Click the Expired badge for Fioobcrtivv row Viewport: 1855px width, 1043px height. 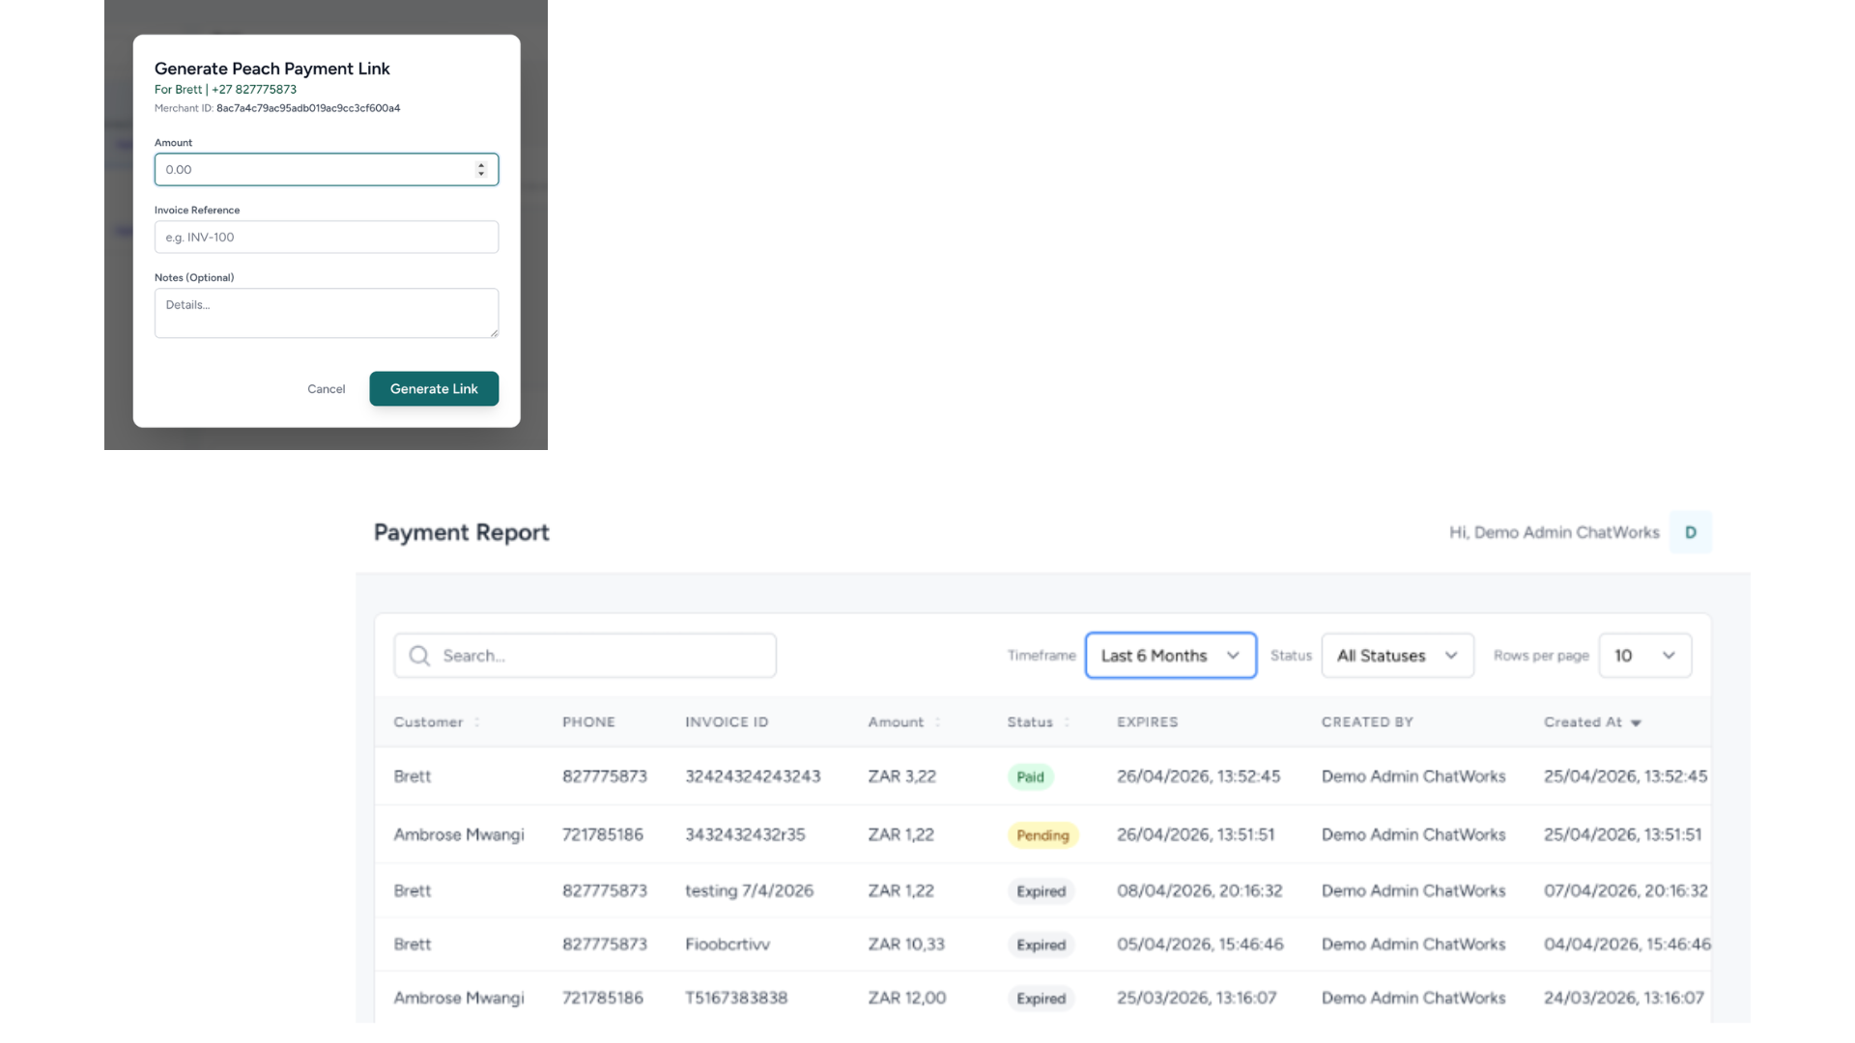(1041, 944)
